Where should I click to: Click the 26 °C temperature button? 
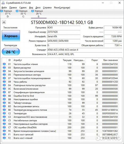[11, 52]
